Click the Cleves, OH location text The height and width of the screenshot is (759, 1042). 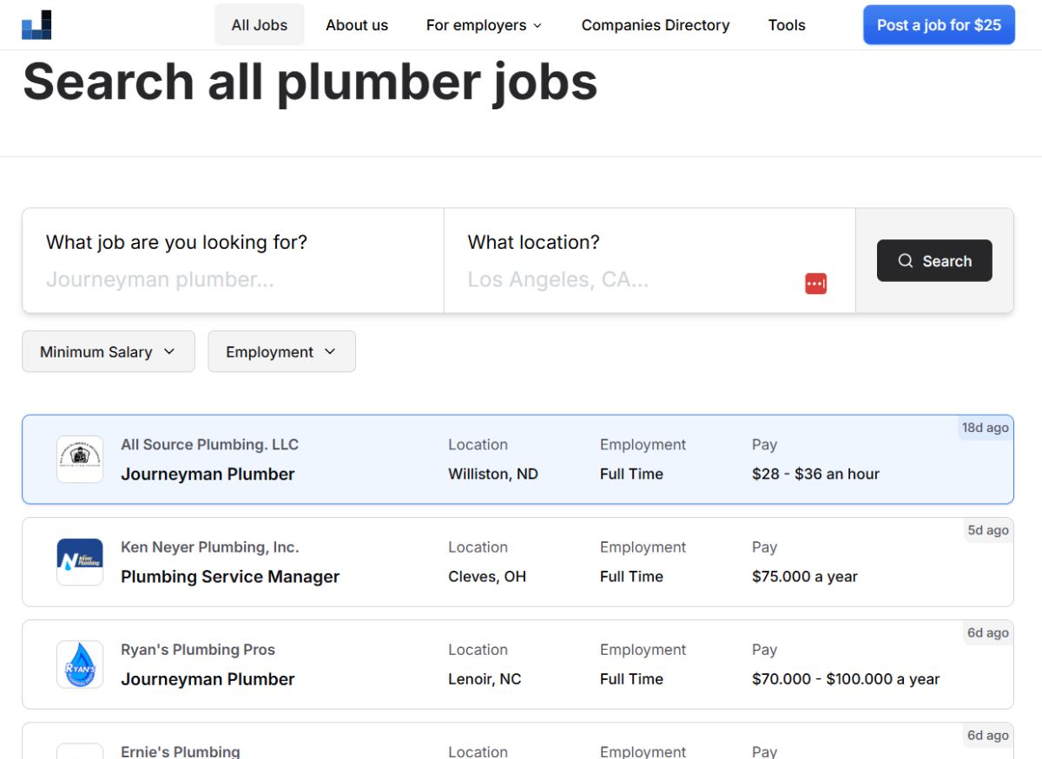(487, 576)
